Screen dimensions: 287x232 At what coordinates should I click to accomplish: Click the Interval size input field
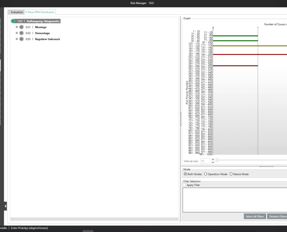point(205,161)
